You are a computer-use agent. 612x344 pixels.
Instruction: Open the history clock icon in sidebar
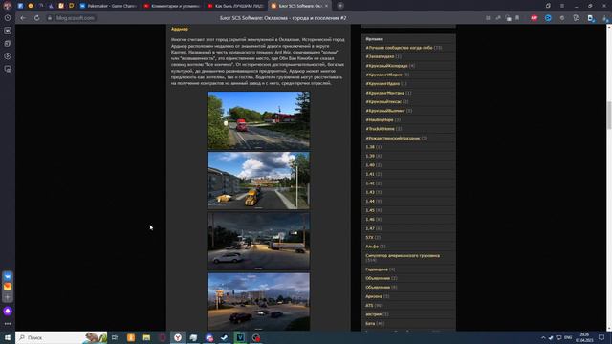coord(8,18)
